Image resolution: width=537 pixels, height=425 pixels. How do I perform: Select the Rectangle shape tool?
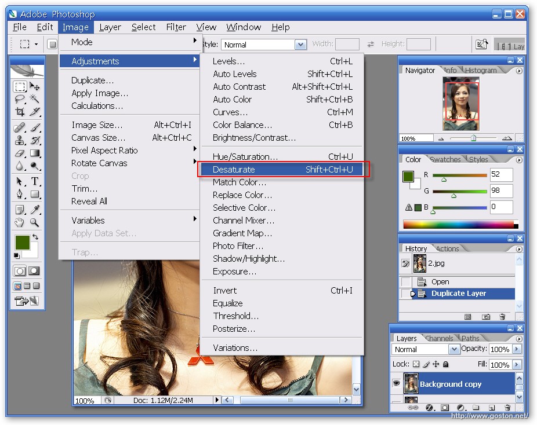(x=35, y=194)
